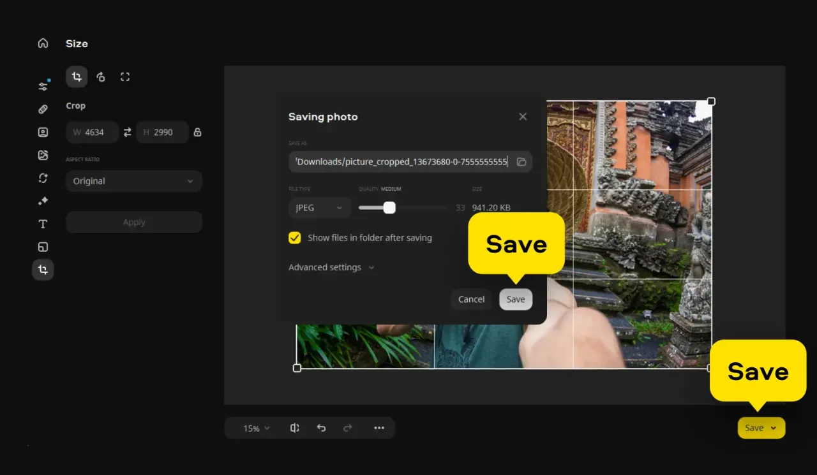Click the crop width input field
The image size is (817, 475).
click(x=93, y=132)
